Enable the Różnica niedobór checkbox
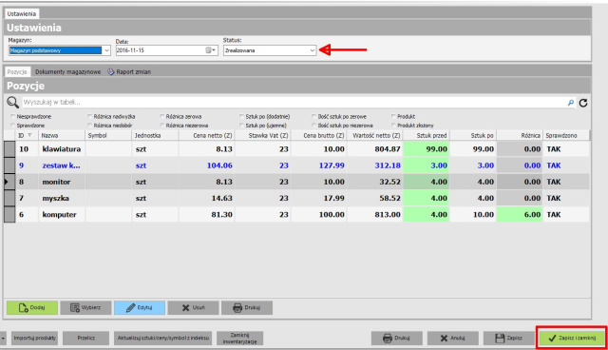This screenshot has width=608, height=350. coord(90,126)
